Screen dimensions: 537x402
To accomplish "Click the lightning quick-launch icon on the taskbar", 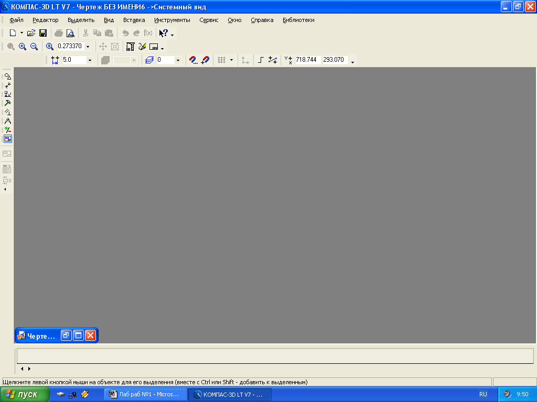I will (x=85, y=394).
